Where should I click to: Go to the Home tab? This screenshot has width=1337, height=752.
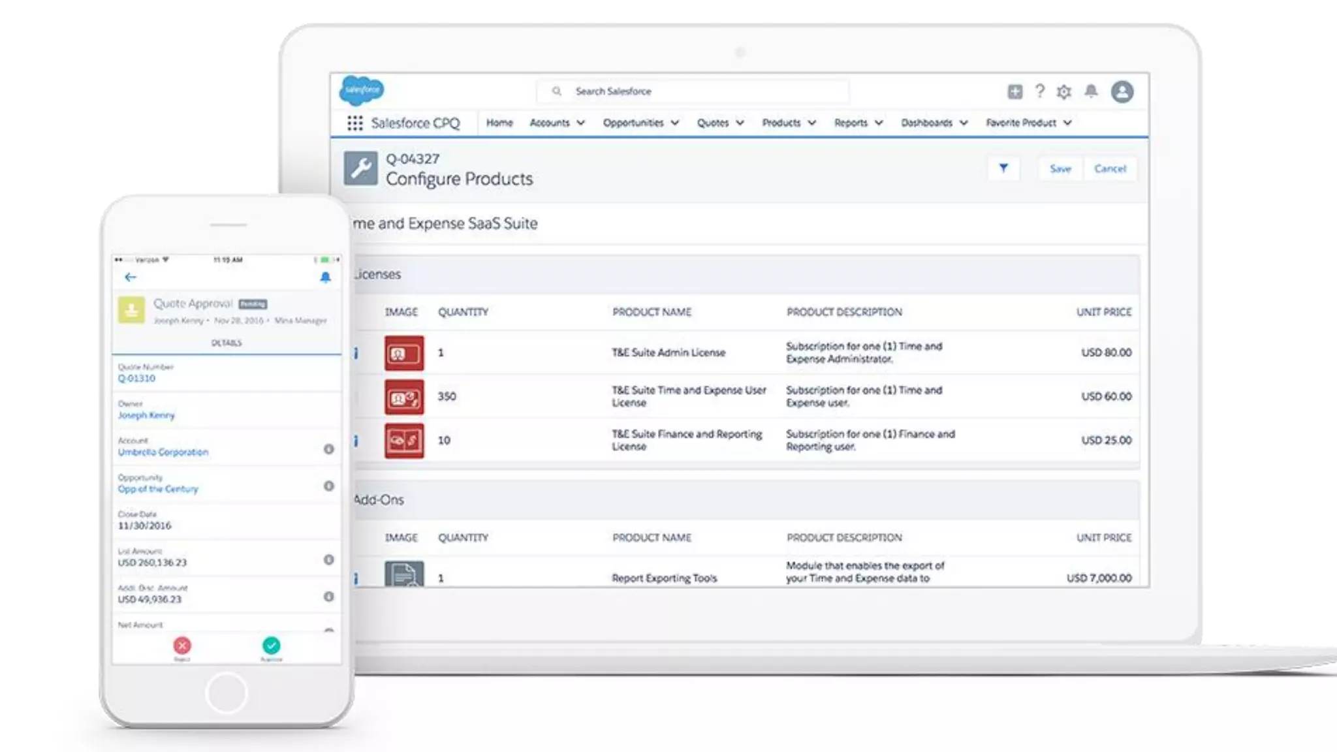499,123
